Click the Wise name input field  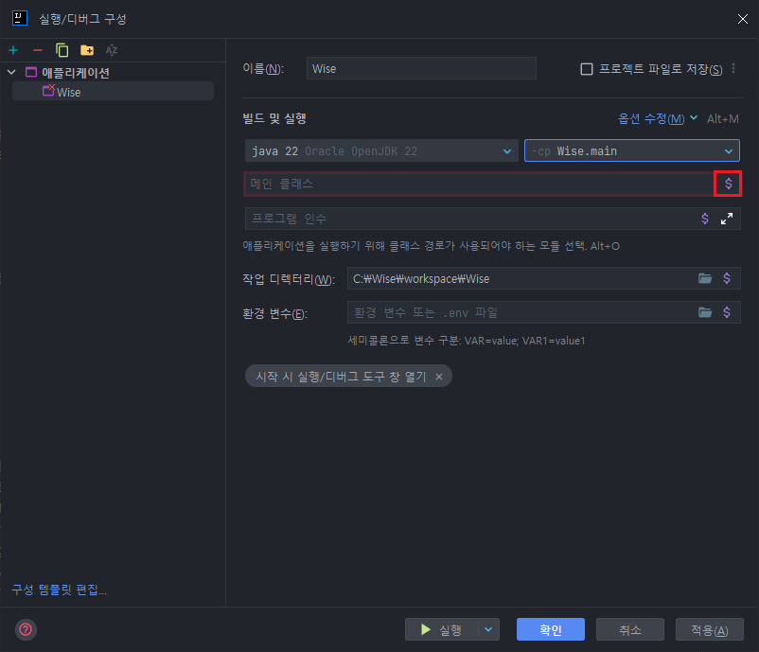(420, 67)
